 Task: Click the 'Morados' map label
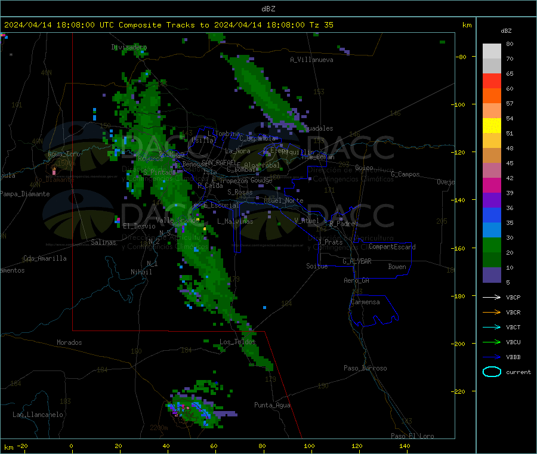[x=69, y=342]
